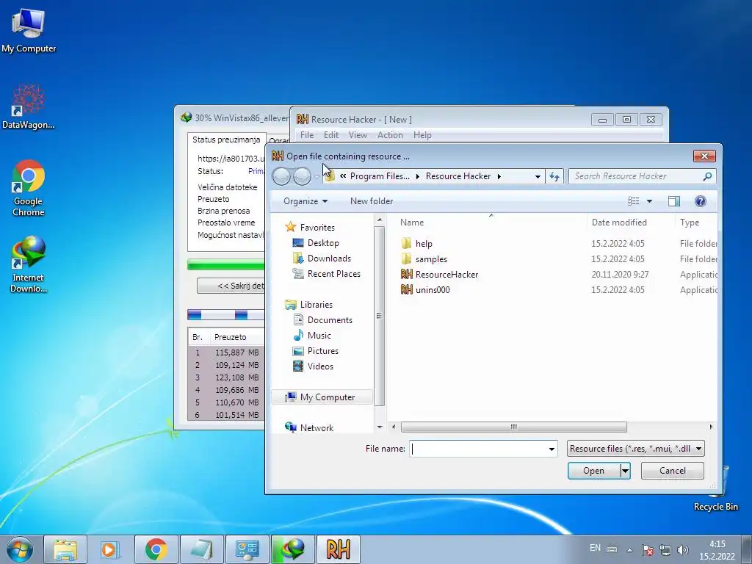Open View menu in Resource Hacker
This screenshot has width=752, height=564.
click(358, 135)
